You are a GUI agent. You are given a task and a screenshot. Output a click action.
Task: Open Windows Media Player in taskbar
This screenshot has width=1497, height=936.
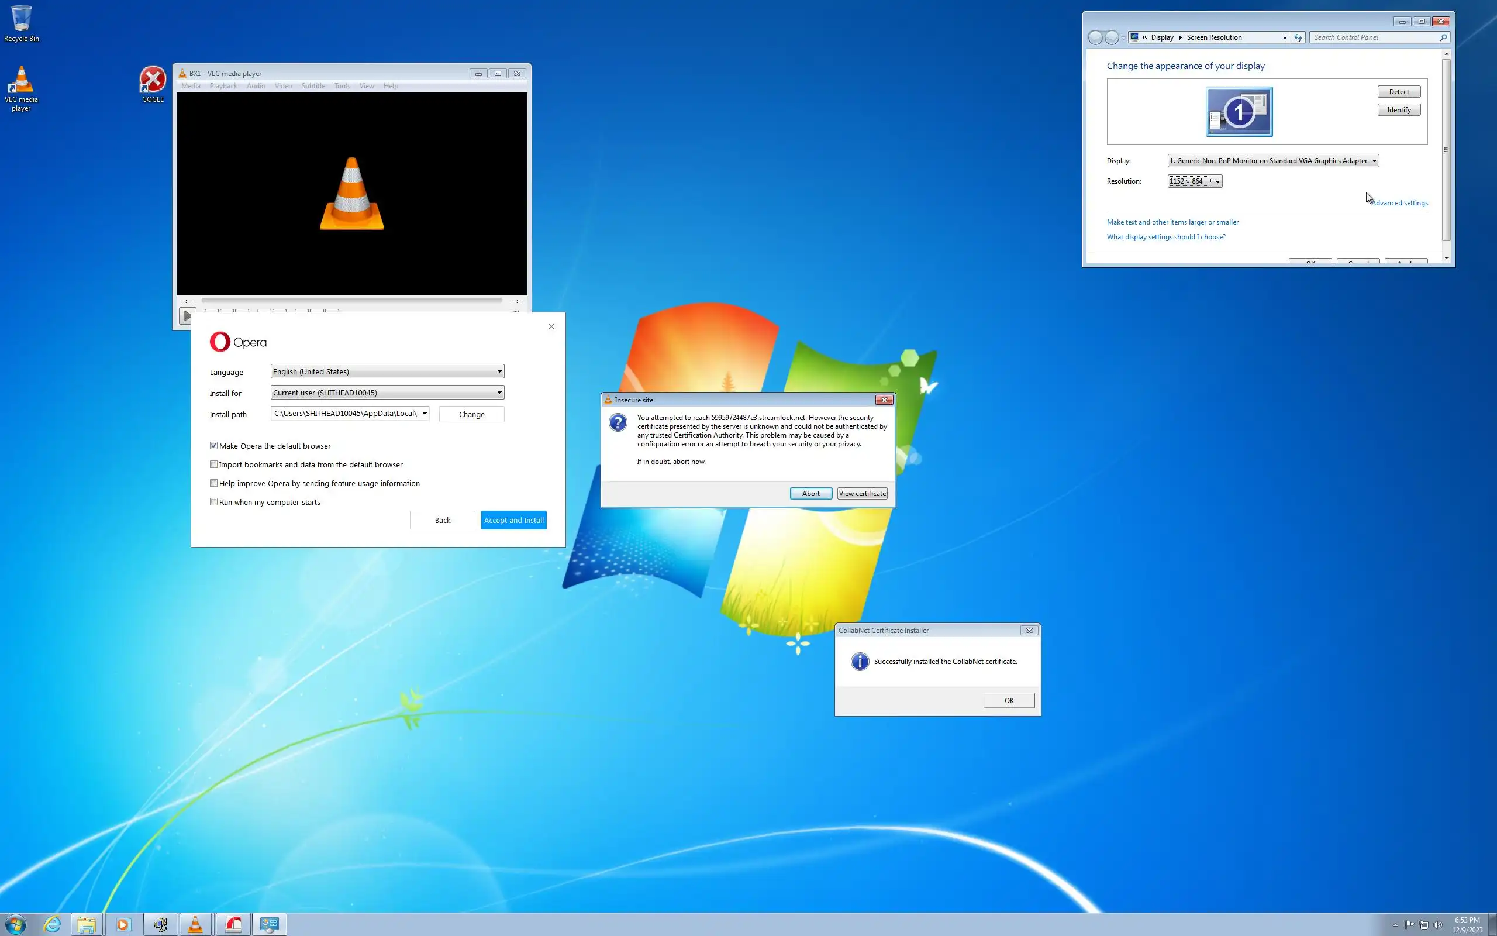(x=123, y=924)
